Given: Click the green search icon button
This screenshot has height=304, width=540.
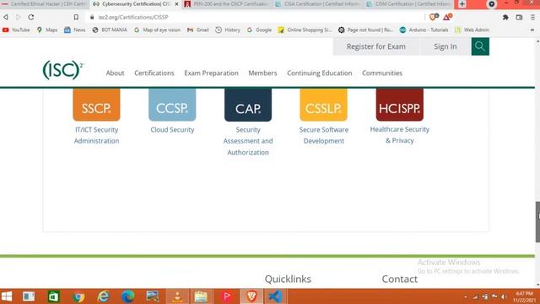Looking at the screenshot, I should tap(480, 46).
